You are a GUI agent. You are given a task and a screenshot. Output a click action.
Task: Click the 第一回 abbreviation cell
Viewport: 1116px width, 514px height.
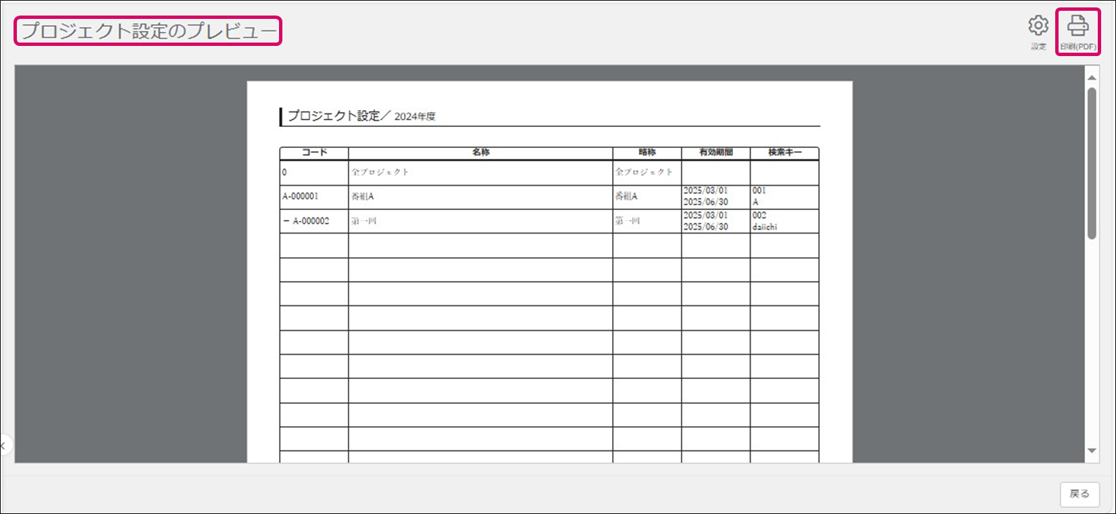pos(628,221)
